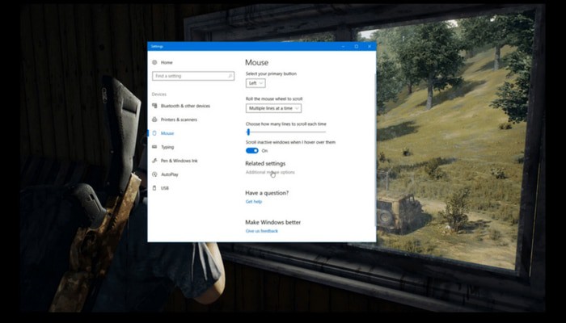Click the Devices section label
The width and height of the screenshot is (566, 323).
pos(158,94)
